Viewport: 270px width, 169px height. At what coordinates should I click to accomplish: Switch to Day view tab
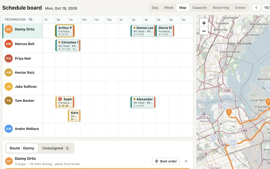[155, 8]
